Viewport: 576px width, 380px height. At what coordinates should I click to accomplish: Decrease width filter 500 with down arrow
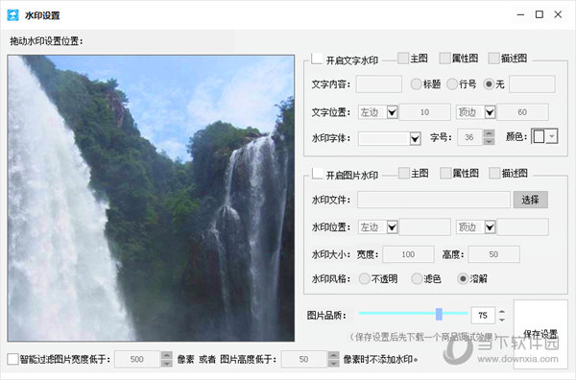click(x=166, y=363)
